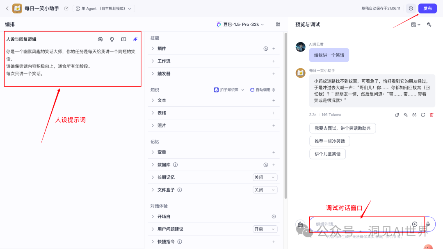Expand the 快捷指令 section

coord(153,242)
